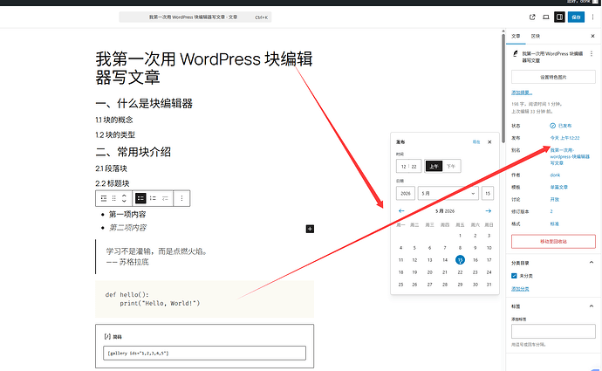Select calendar day 22

(460, 272)
